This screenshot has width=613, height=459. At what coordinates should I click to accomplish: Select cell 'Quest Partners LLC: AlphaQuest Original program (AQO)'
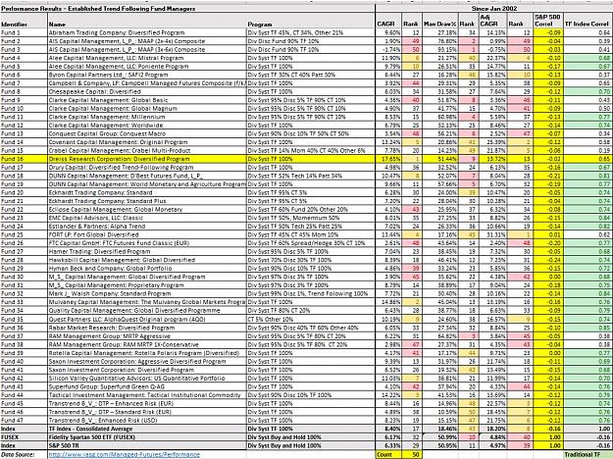click(x=147, y=319)
